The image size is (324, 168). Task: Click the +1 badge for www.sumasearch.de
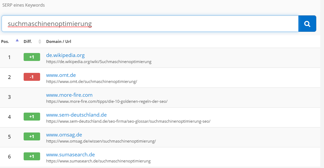coord(32,156)
